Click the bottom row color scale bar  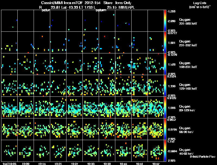click(x=165, y=151)
